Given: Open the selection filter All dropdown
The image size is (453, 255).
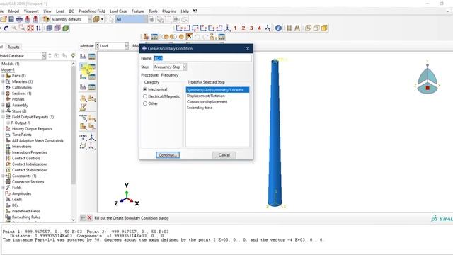Looking at the screenshot, I should pos(131,19).
